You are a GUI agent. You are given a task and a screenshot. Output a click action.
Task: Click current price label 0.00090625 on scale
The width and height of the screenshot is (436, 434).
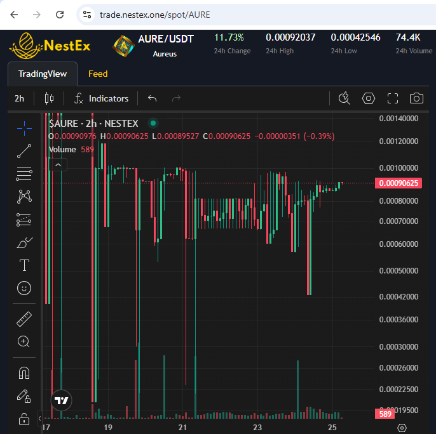click(x=399, y=183)
